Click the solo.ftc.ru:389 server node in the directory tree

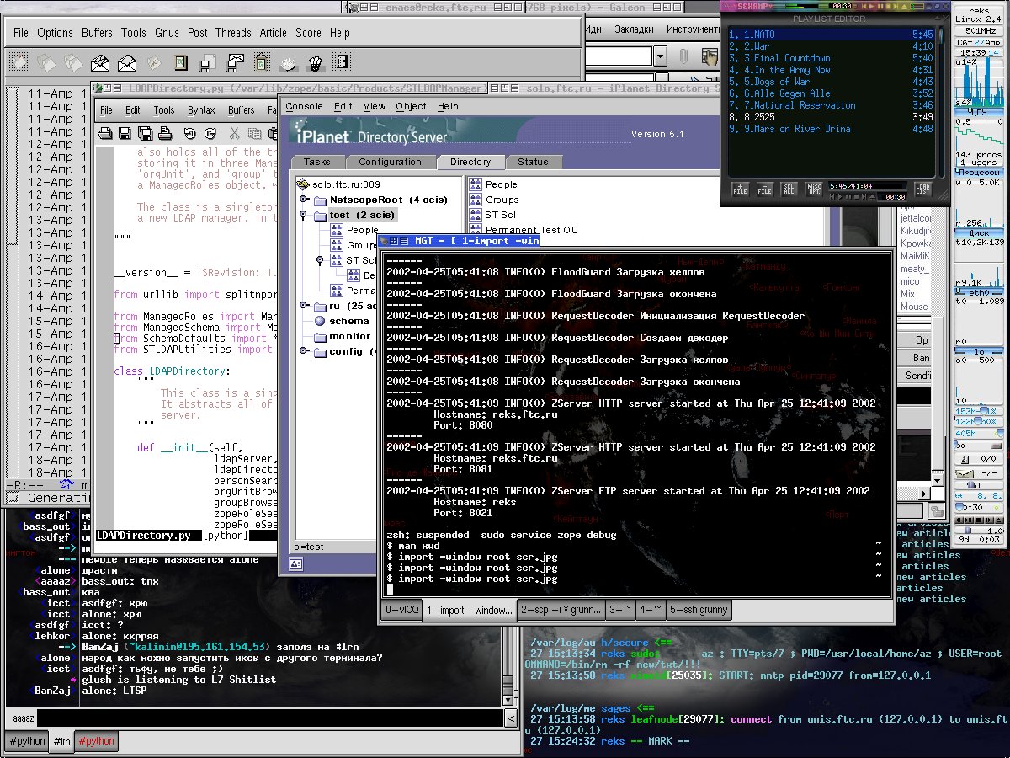click(x=344, y=184)
